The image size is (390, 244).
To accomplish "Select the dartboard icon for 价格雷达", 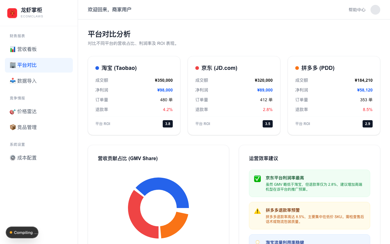I will 12,111.
